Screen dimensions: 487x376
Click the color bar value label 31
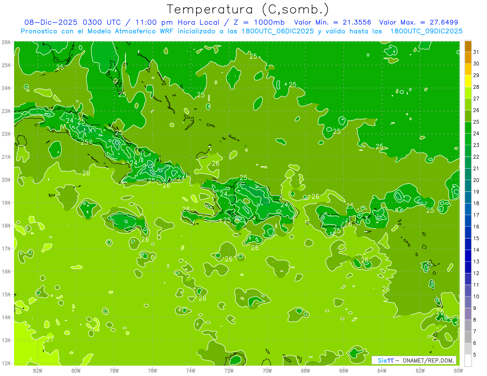[476, 52]
